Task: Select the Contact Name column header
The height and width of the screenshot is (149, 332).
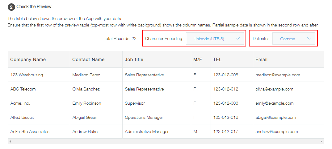Action: 88,59
